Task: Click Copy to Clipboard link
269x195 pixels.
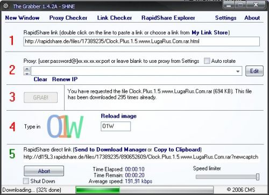Action: [177, 149]
